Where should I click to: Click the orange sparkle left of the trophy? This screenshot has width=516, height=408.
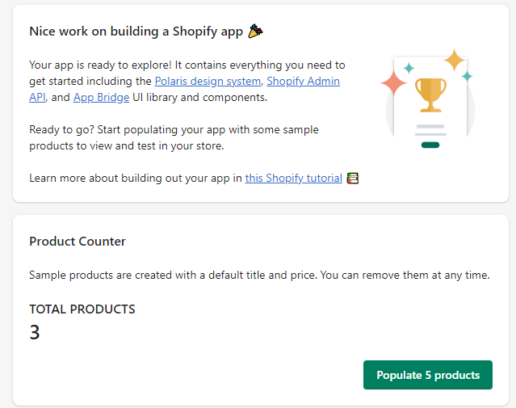393,82
